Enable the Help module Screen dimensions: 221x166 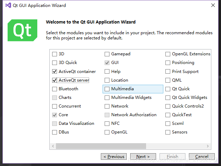click(x=107, y=72)
